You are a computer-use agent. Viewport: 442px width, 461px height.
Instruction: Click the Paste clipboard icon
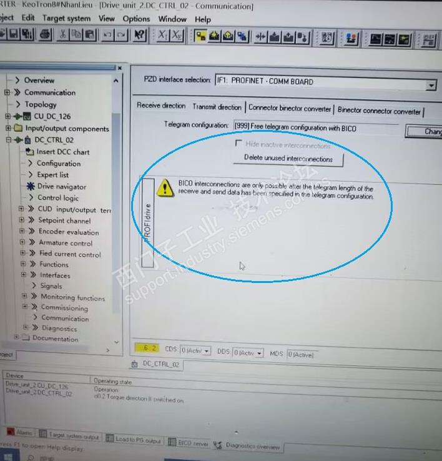91,35
